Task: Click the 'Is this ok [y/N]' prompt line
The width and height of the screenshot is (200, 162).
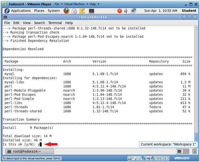Action: [22, 144]
